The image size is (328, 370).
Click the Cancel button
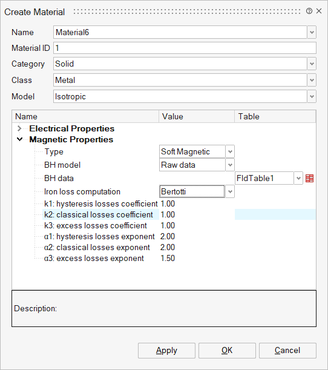[x=287, y=351]
